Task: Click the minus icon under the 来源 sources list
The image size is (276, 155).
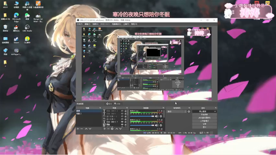Action: pos(108,129)
